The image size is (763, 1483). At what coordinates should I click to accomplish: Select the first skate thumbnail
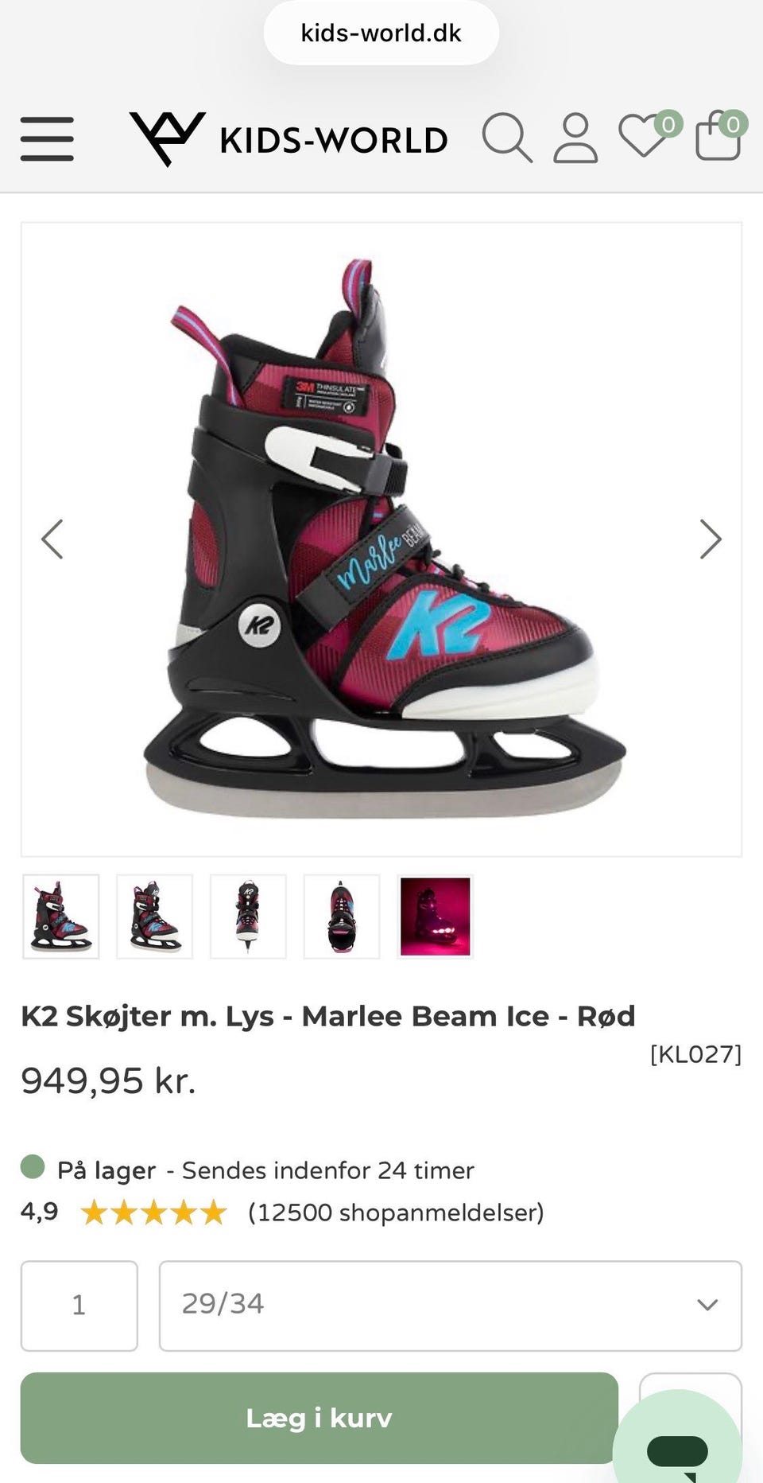click(61, 917)
